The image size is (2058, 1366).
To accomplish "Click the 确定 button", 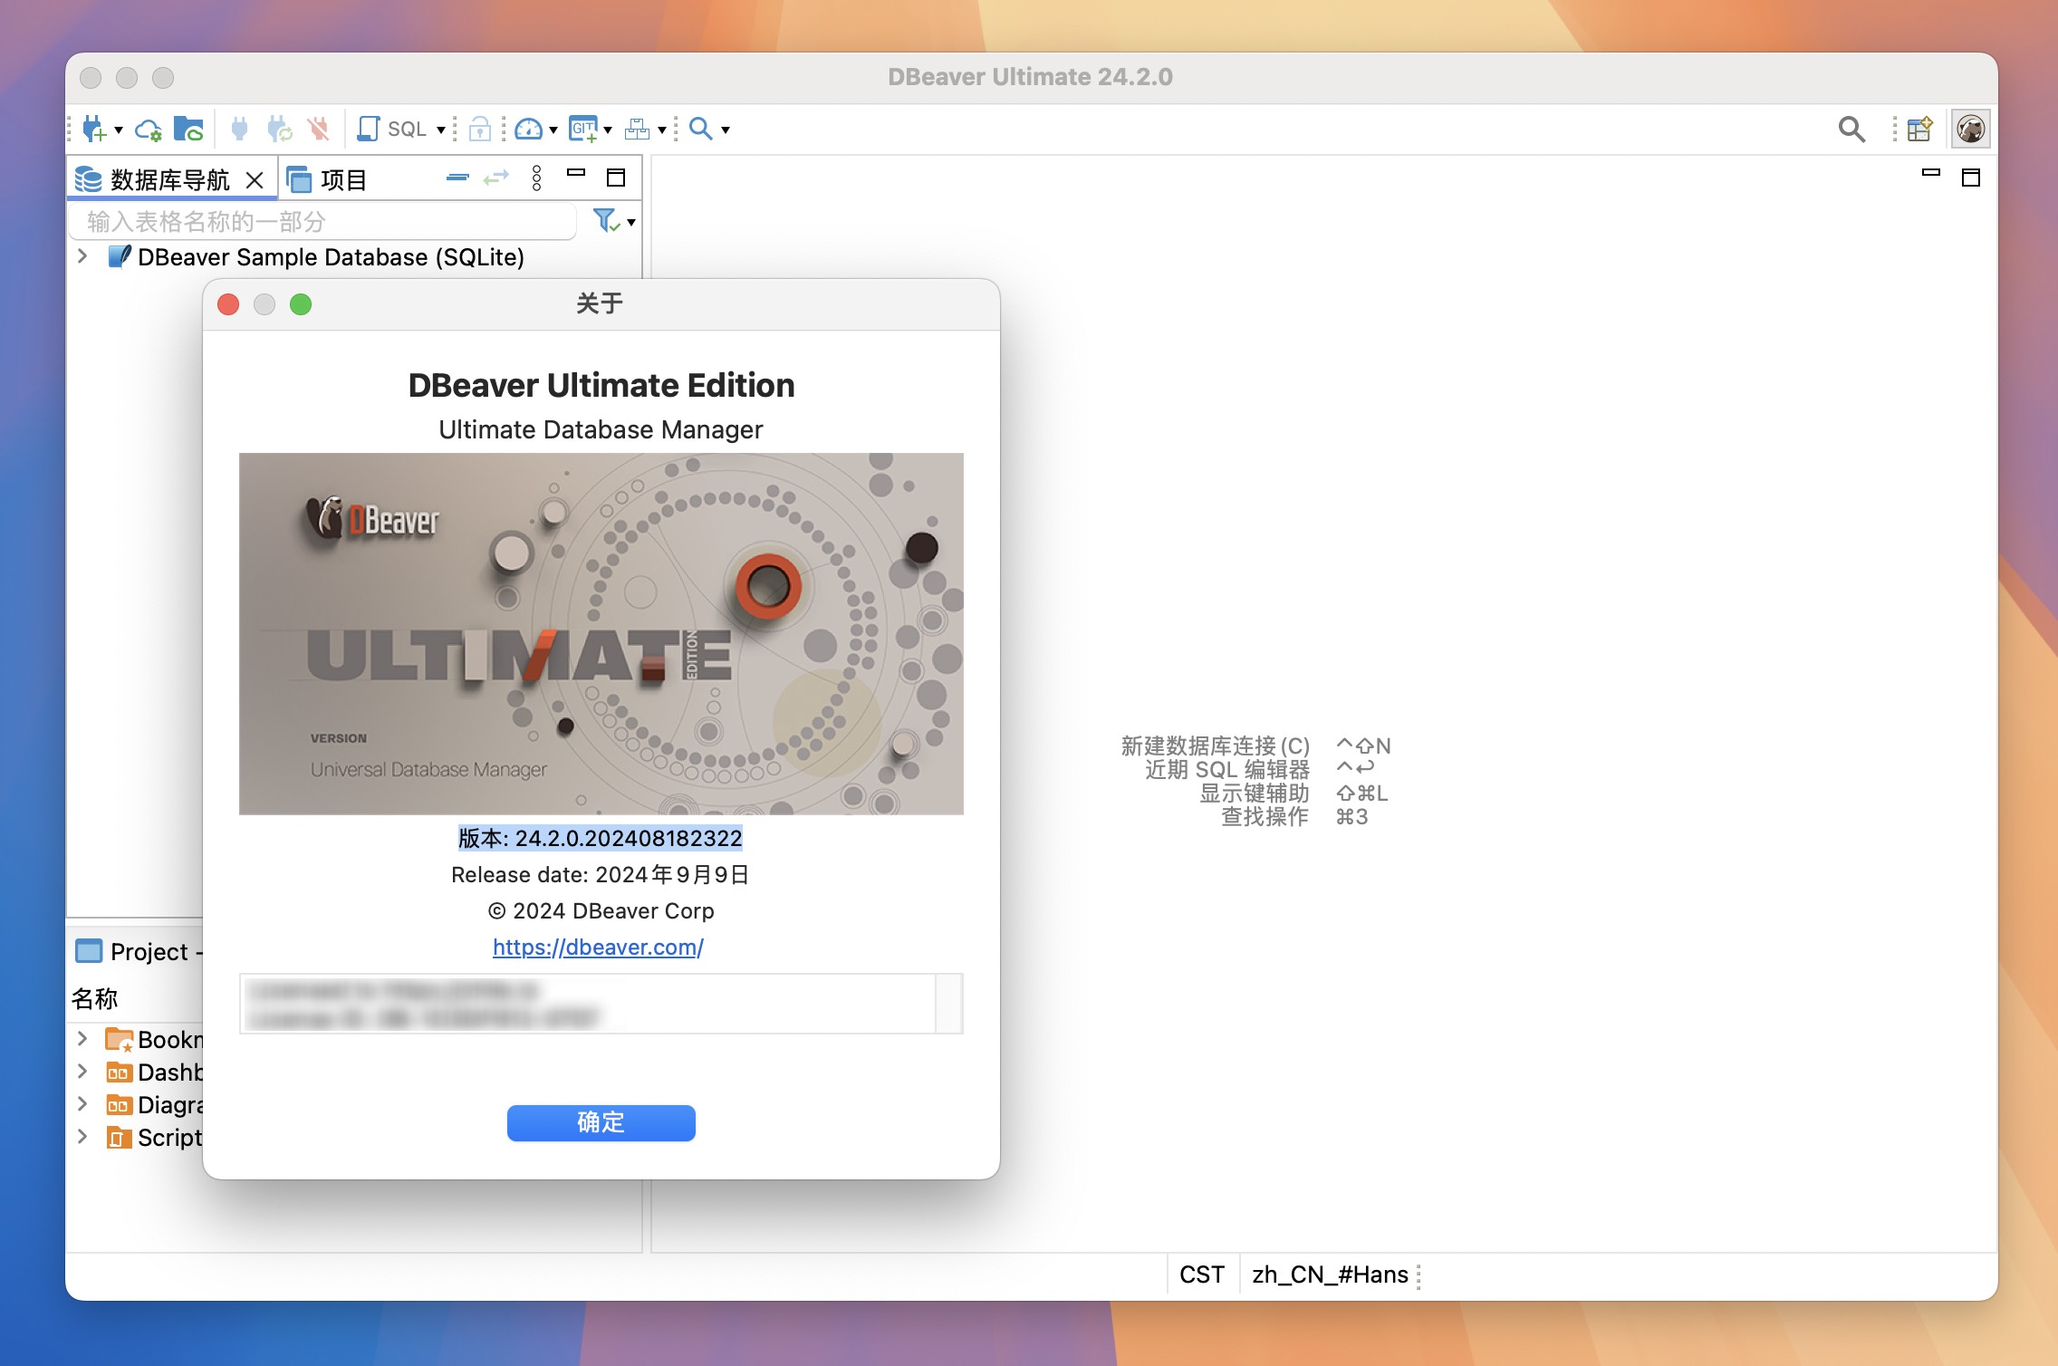I will 601,1123.
